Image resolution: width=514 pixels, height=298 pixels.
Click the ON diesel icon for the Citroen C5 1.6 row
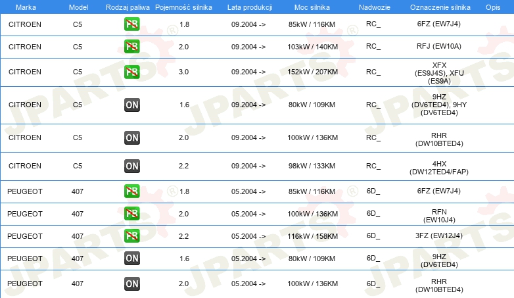click(131, 105)
